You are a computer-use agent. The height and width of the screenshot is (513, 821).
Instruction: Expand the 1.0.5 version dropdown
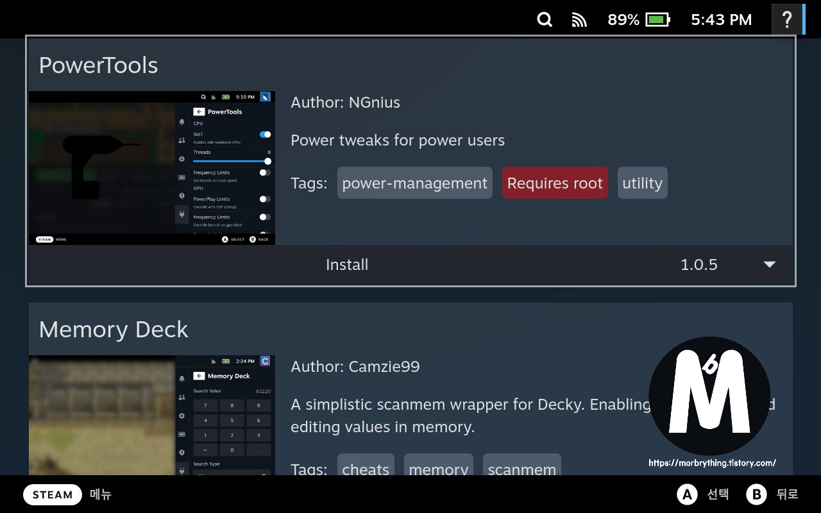point(729,265)
